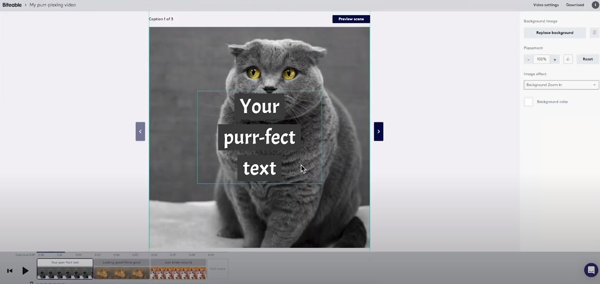Click the 'Caption 1 of 3' label

pos(161,19)
